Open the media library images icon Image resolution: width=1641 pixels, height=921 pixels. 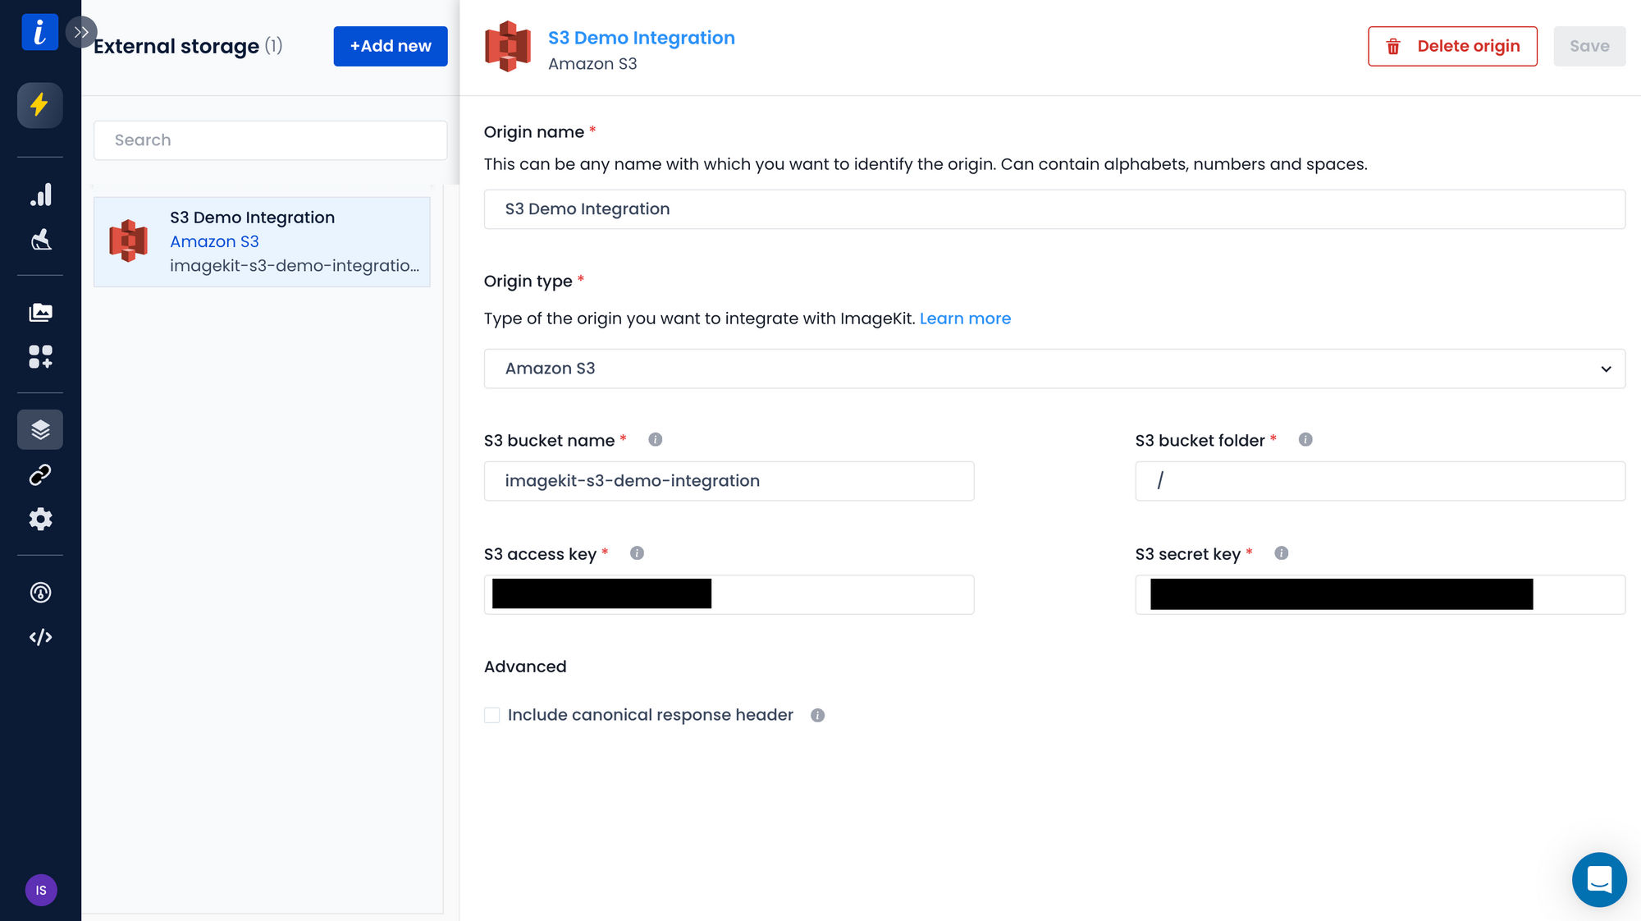40,313
